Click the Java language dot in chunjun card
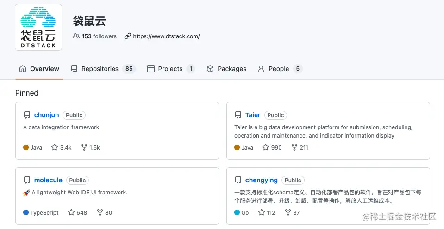This screenshot has width=444, height=229. pyautogui.click(x=26, y=147)
